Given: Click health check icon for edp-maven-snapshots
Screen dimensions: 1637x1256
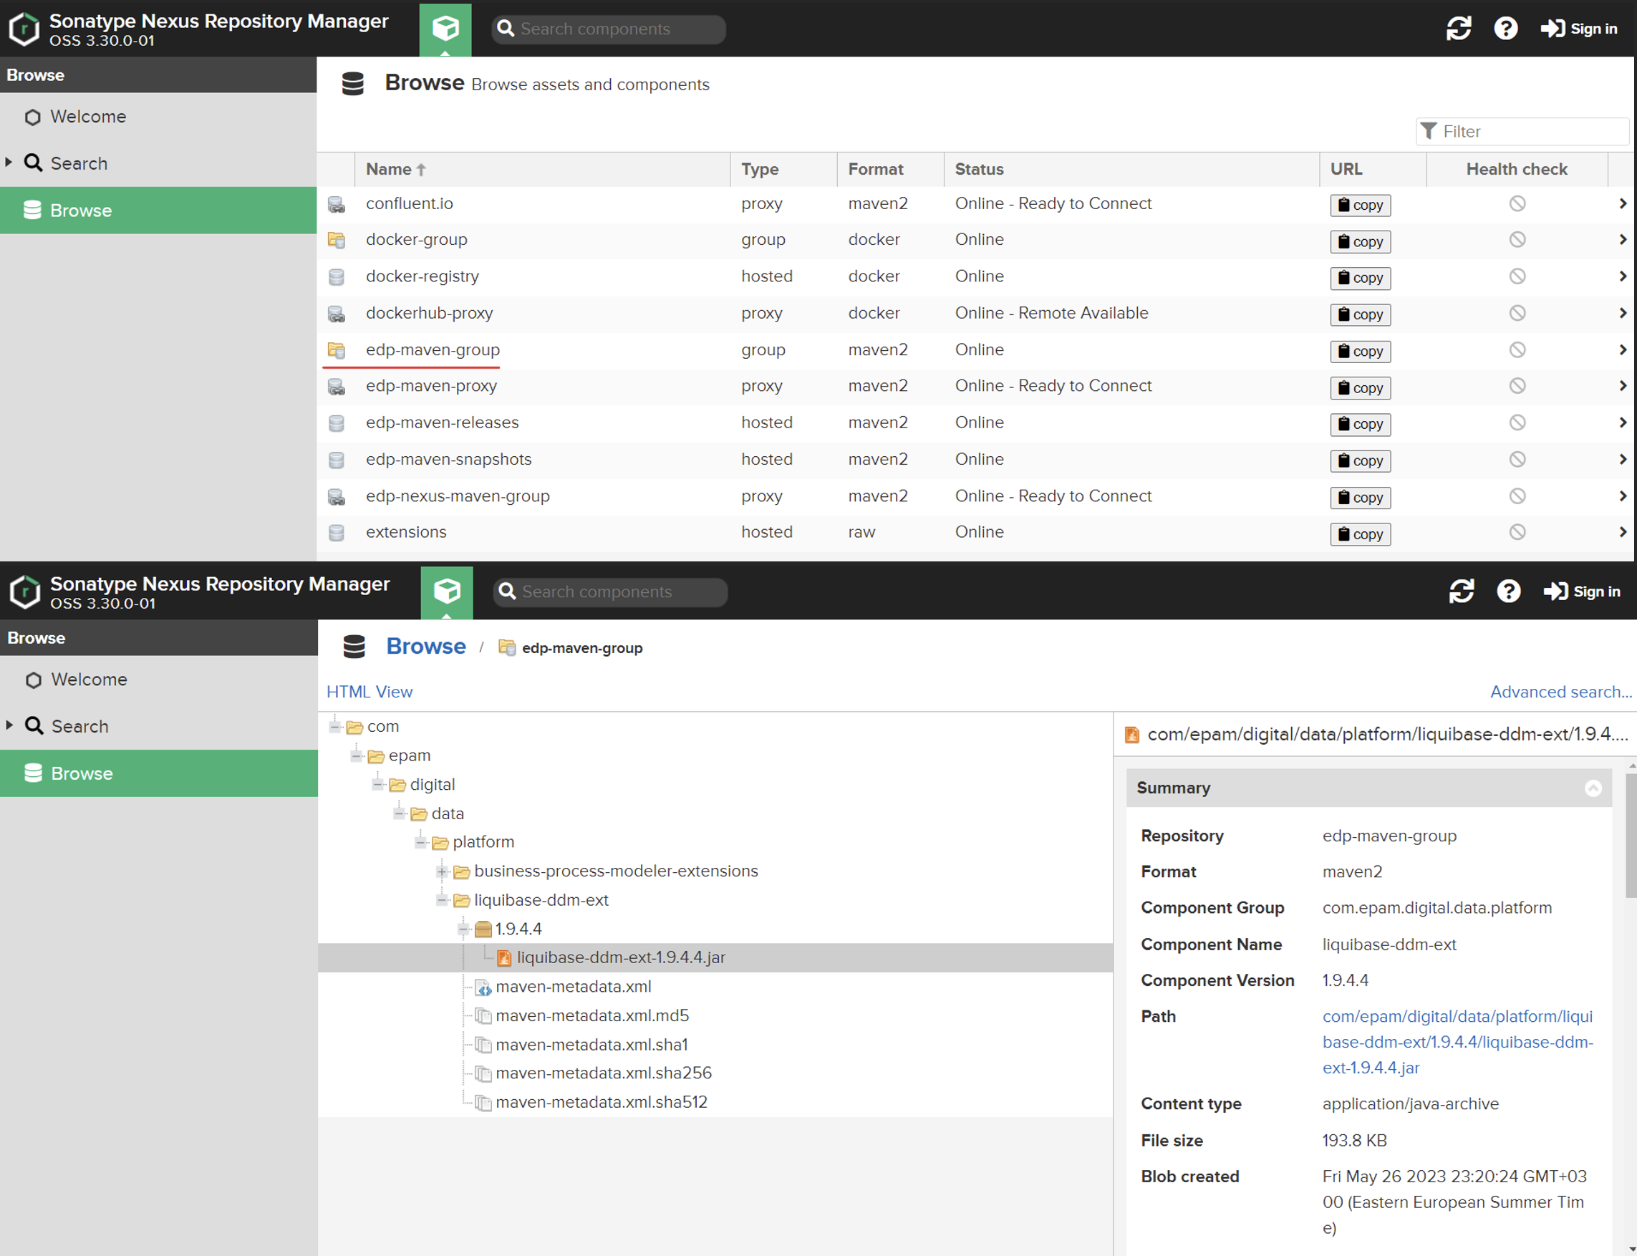Looking at the screenshot, I should [1517, 459].
